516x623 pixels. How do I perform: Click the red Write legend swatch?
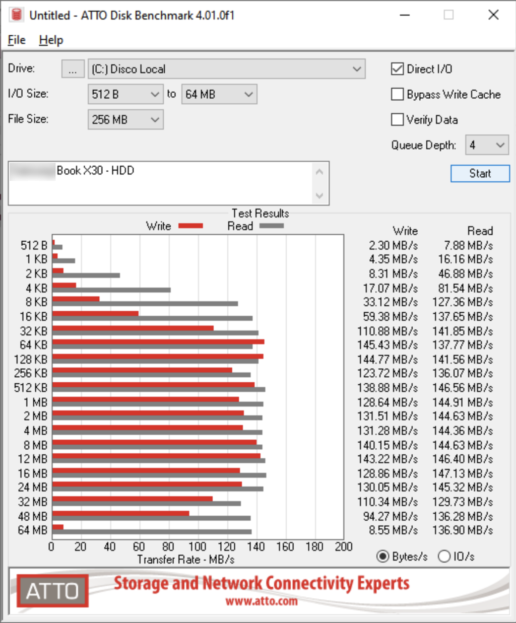tap(191, 226)
